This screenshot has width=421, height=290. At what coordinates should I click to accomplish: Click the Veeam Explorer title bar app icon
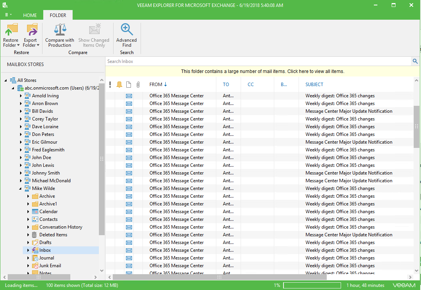(5, 5)
